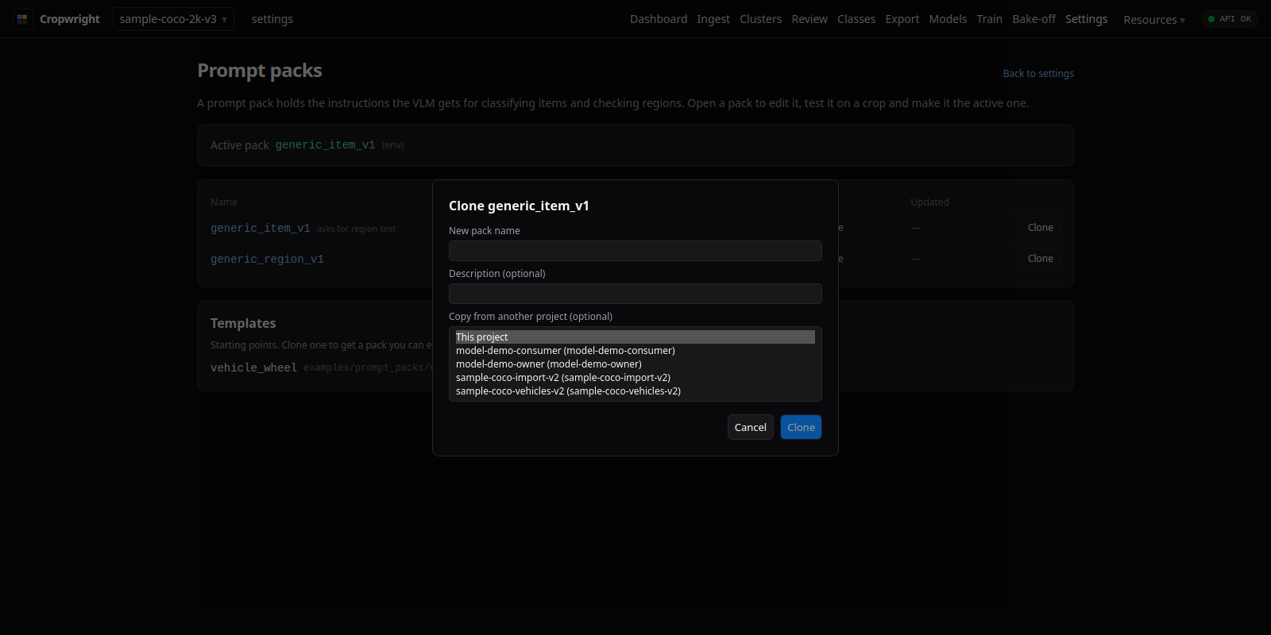Select 'This project' in the list
Viewport: 1271px width, 635px height.
(x=635, y=337)
